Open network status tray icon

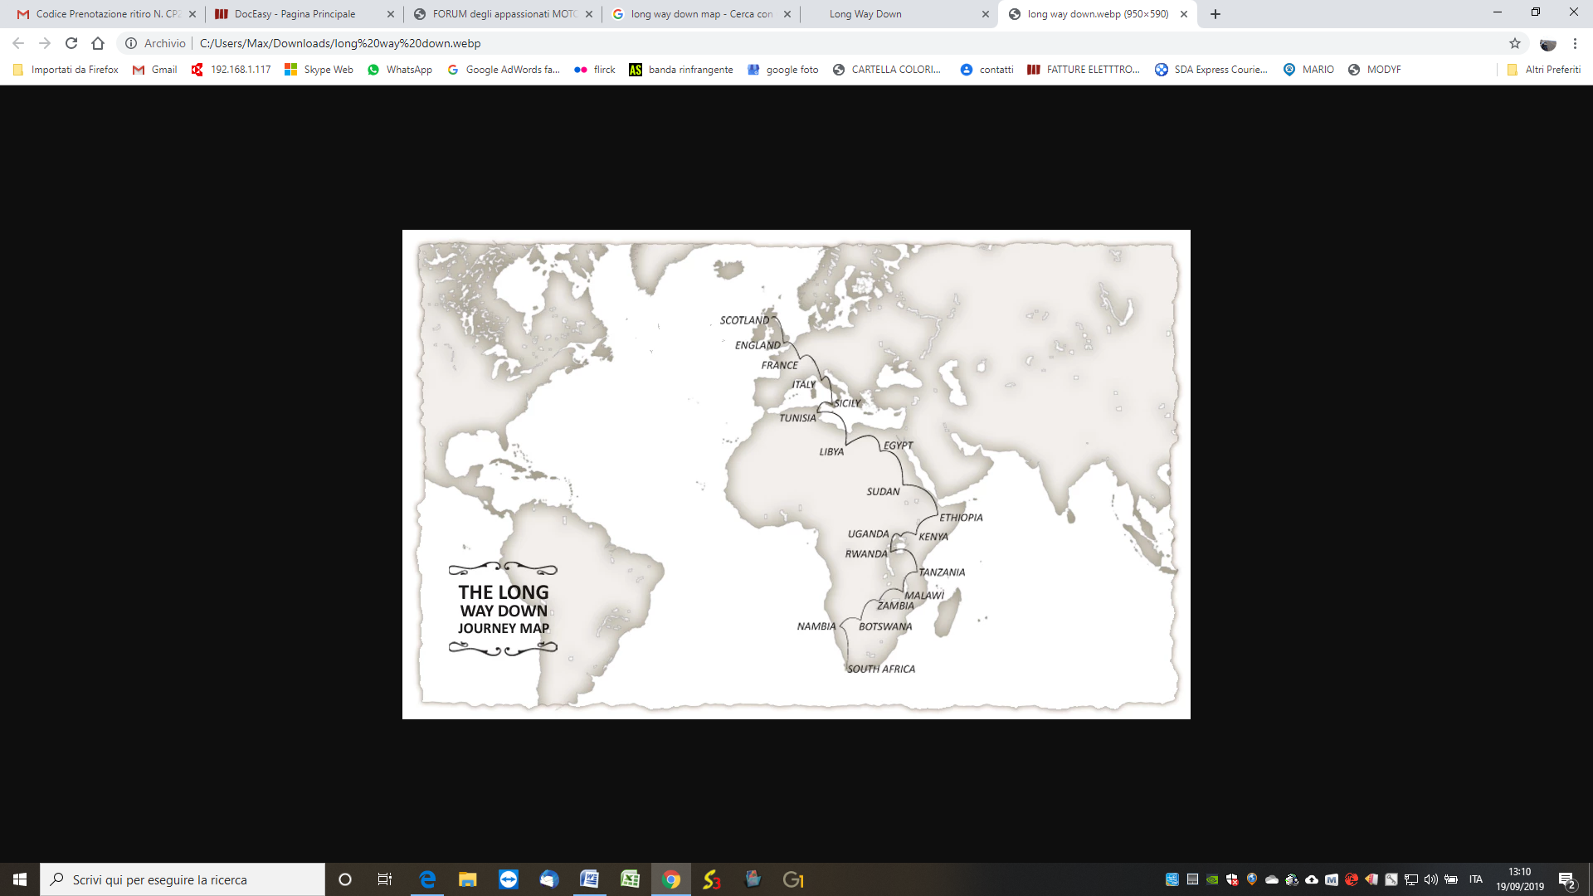click(x=1411, y=879)
